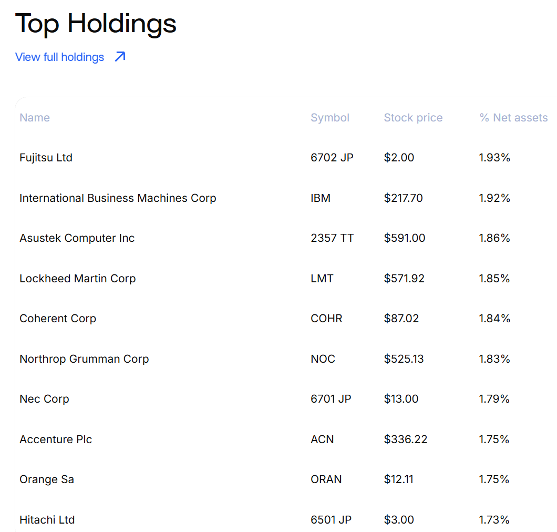
Task: Click International Business Machines Corp row name
Action: click(x=118, y=198)
